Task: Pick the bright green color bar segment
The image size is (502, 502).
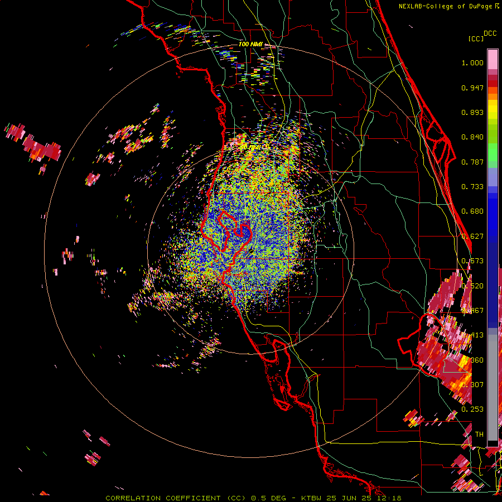Action: coord(493,152)
